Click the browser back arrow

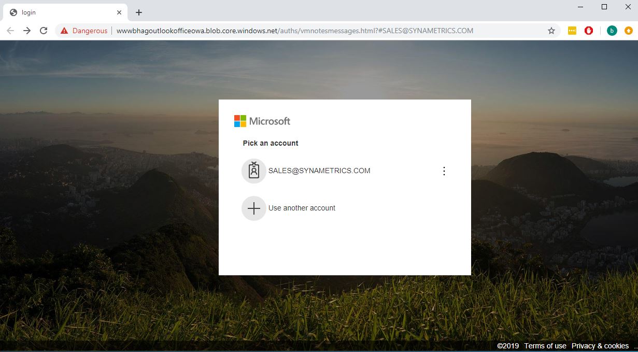point(10,31)
